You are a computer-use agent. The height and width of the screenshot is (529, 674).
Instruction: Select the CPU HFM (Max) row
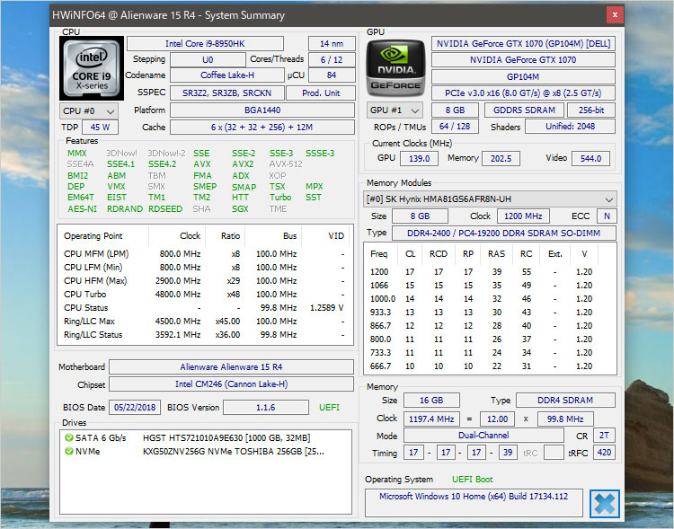click(205, 280)
